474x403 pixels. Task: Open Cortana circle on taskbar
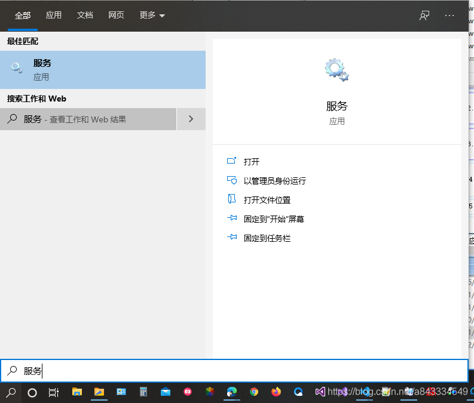click(x=32, y=393)
